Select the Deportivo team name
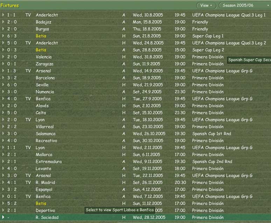 coord(45,210)
